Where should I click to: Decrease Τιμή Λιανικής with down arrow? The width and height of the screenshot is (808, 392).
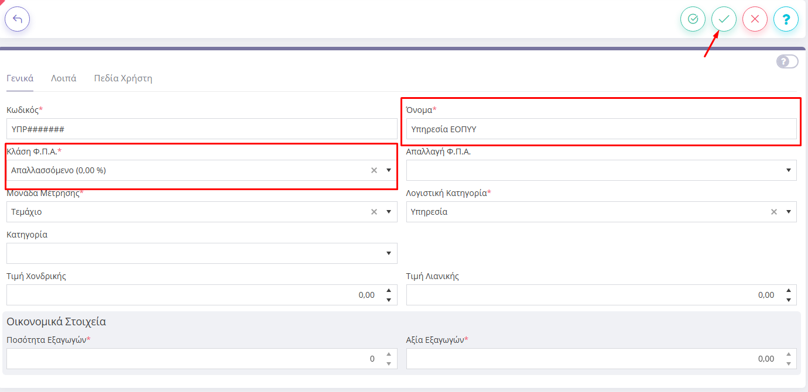coord(788,300)
